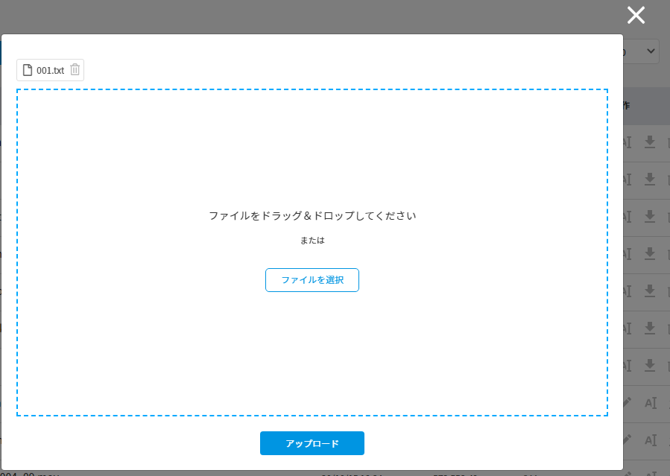Close the upload dialog with the X
The width and height of the screenshot is (670, 476).
pyautogui.click(x=636, y=15)
